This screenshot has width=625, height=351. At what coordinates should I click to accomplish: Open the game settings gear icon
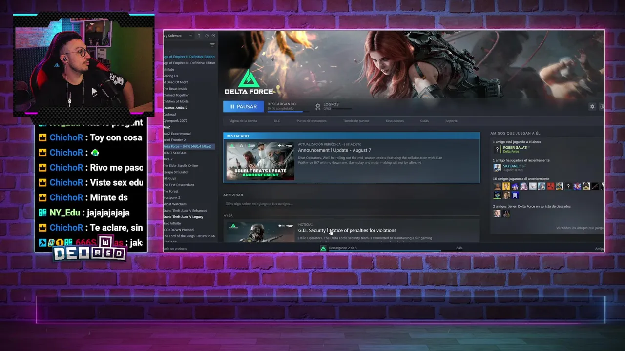pos(592,106)
